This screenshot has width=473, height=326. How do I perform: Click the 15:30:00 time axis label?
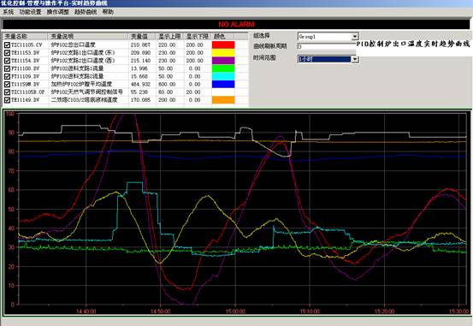459,311
